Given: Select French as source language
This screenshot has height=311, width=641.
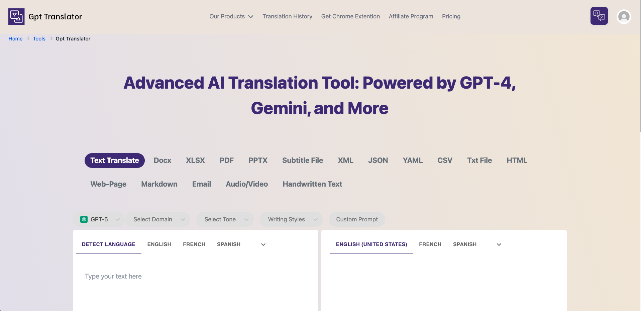Looking at the screenshot, I should point(194,244).
